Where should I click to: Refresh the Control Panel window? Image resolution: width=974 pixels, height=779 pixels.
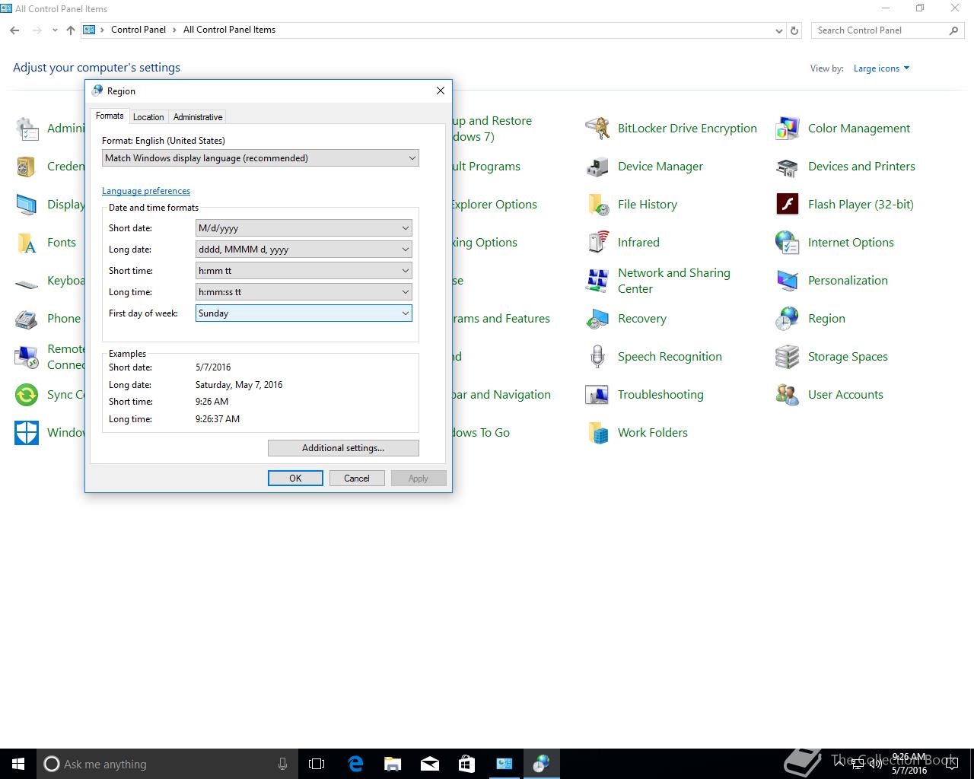coord(794,30)
